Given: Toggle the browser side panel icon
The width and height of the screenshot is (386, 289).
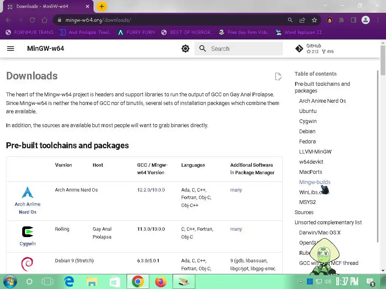Looking at the screenshot, I should coord(354,20).
